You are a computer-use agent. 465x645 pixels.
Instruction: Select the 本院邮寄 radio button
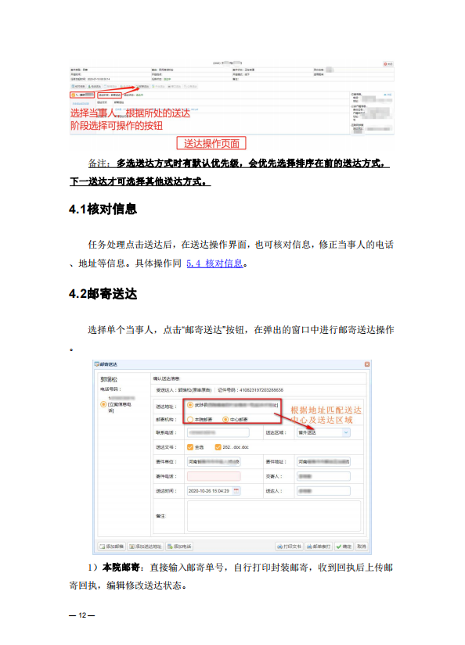click(x=190, y=419)
